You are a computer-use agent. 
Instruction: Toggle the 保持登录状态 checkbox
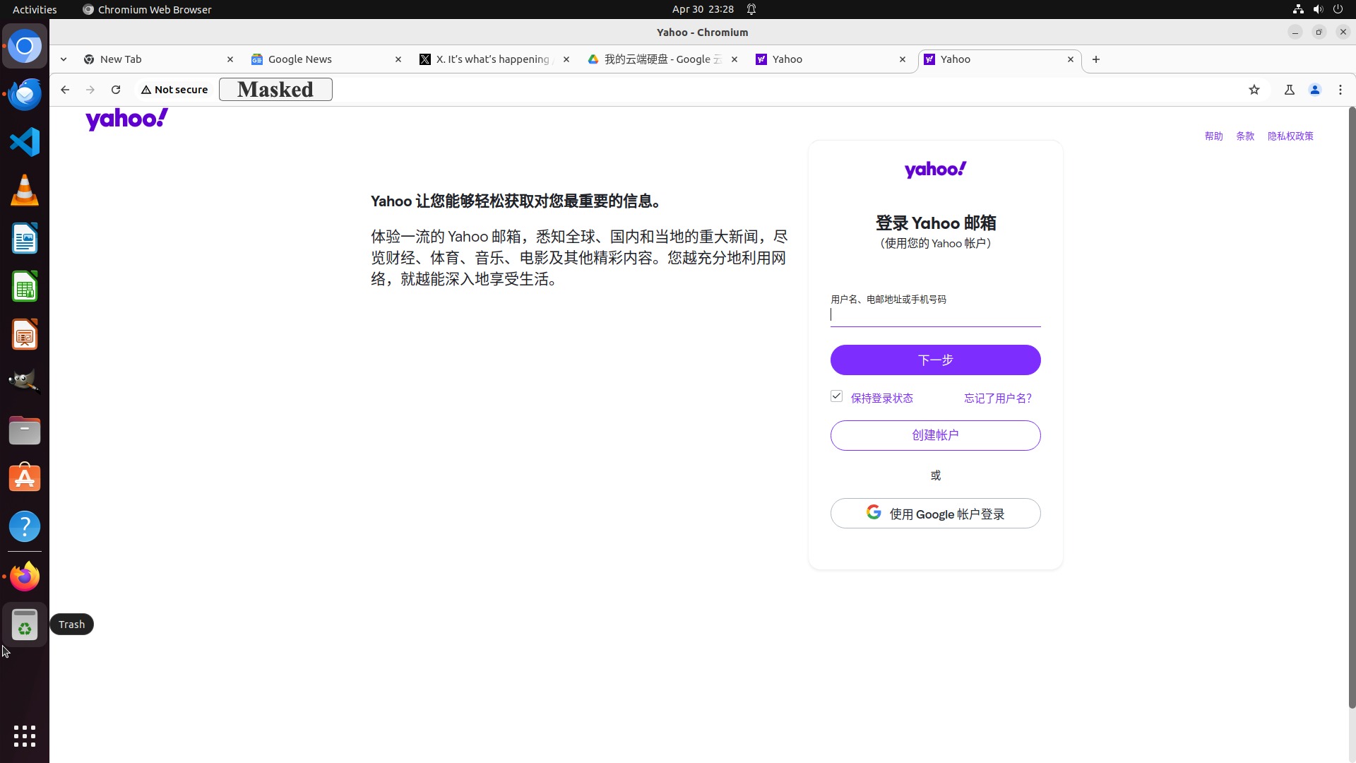click(x=837, y=396)
